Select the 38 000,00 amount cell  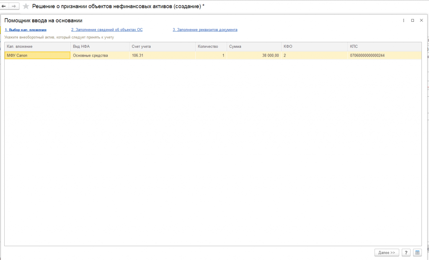pos(254,55)
